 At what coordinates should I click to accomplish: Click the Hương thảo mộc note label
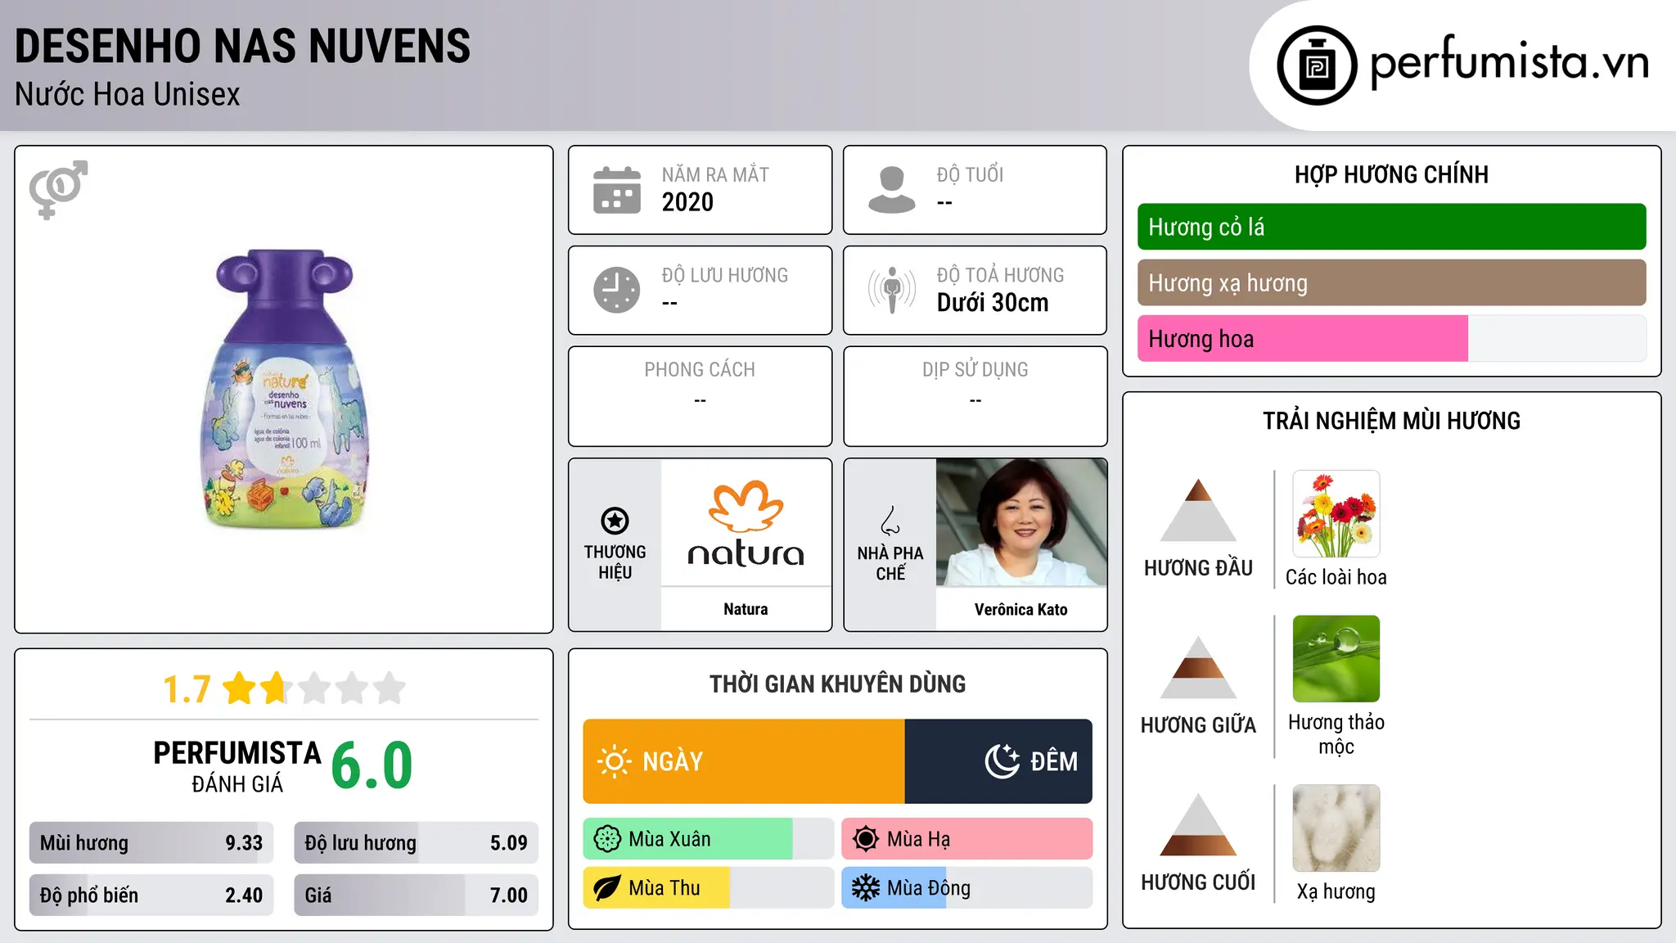pyautogui.click(x=1336, y=734)
